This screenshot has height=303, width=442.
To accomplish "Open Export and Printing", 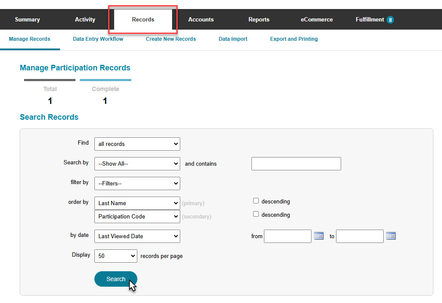I will [294, 39].
